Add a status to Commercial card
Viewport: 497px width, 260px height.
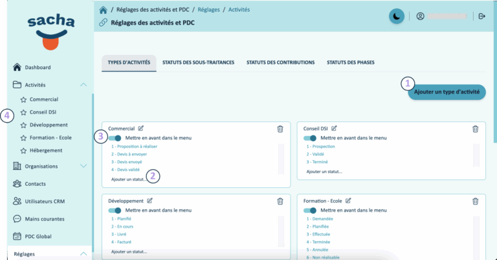coord(129,179)
